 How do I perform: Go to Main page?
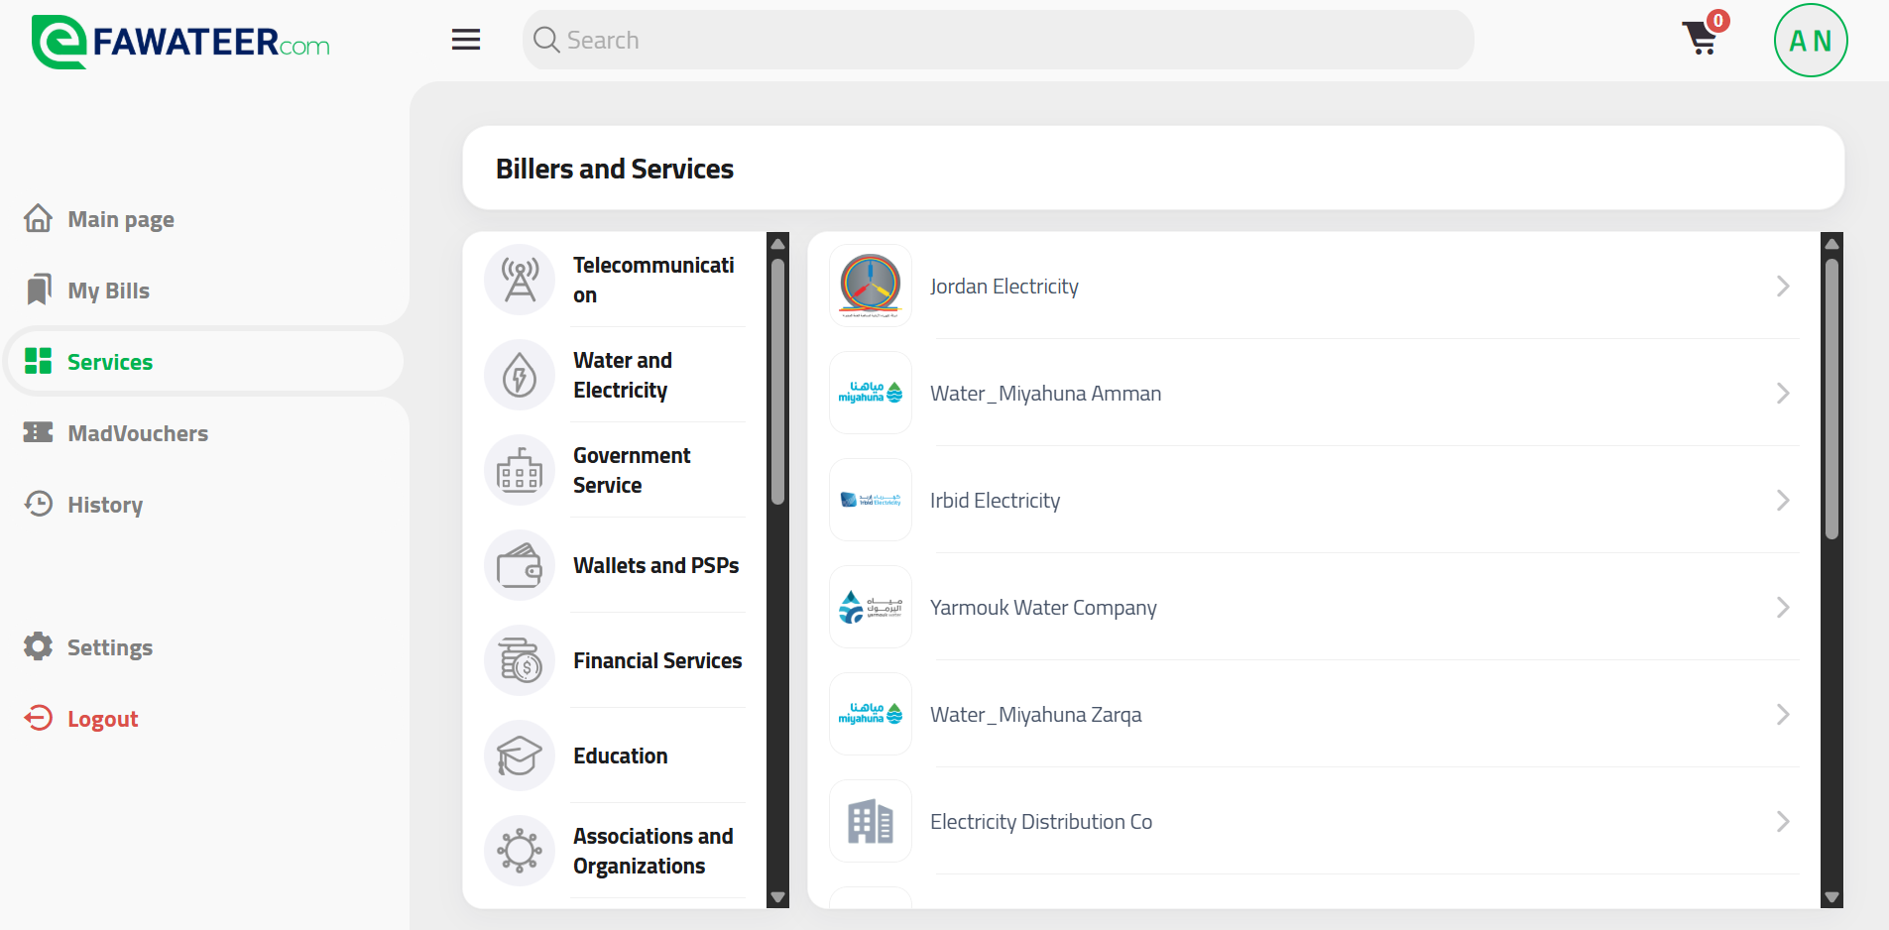pos(121,219)
